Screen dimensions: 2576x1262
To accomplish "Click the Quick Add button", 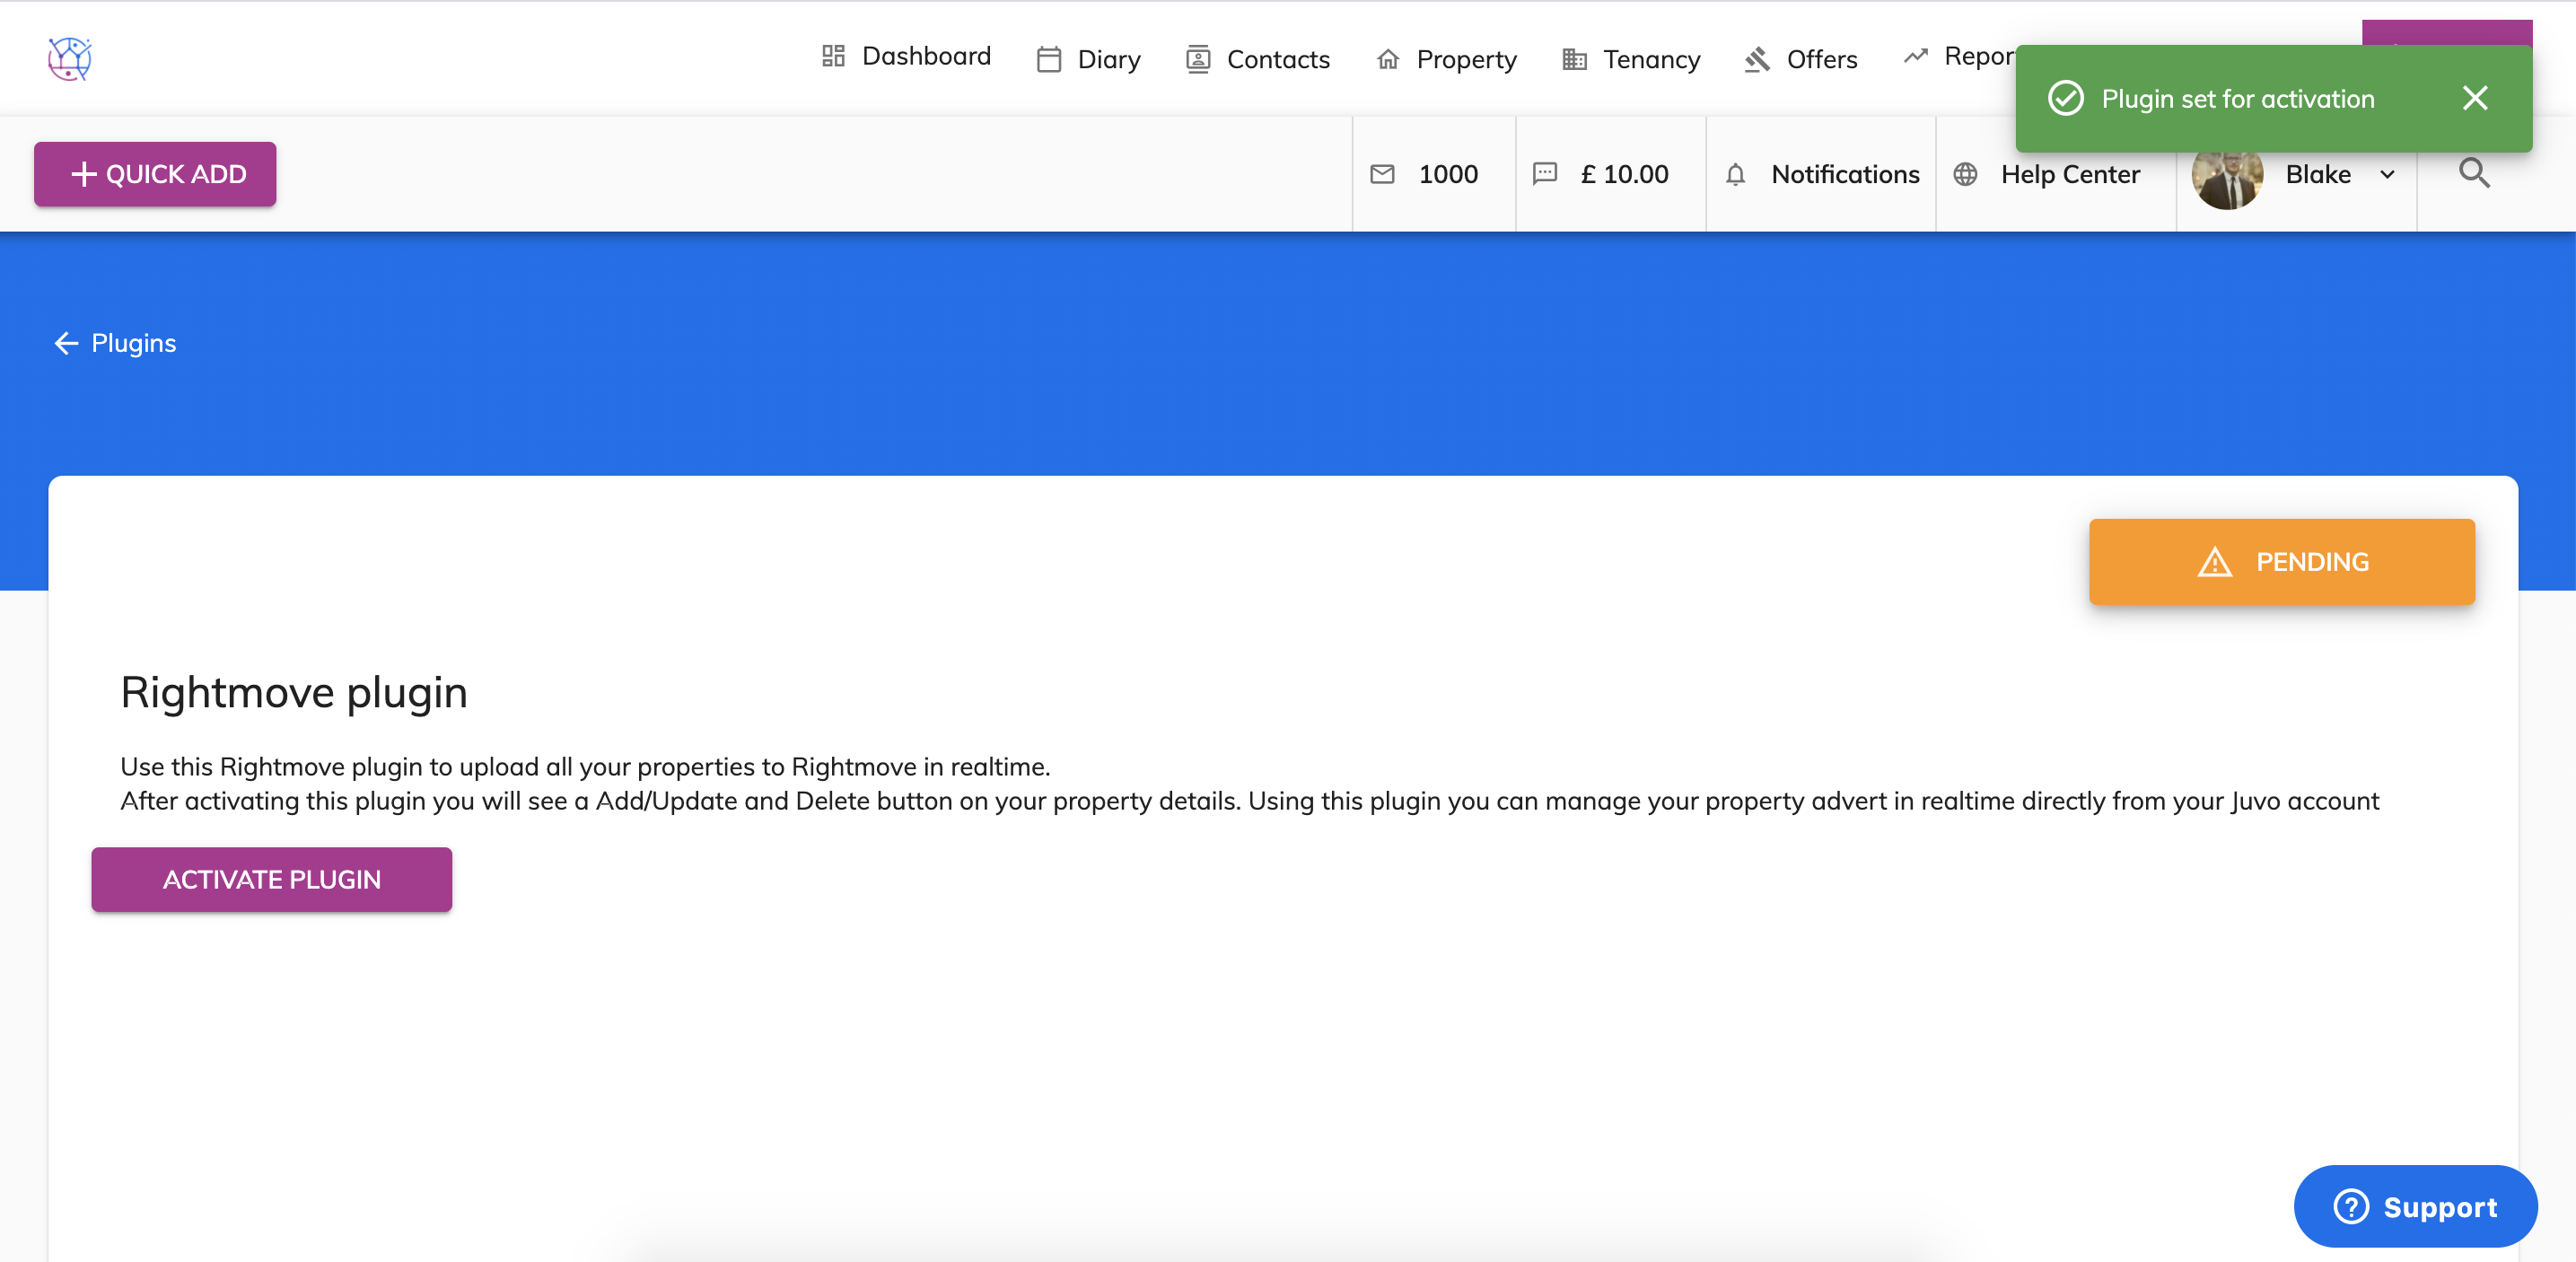I will [155, 174].
